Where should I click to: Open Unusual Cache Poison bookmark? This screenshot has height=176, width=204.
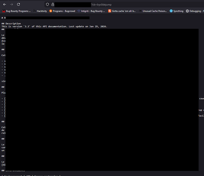point(153,11)
